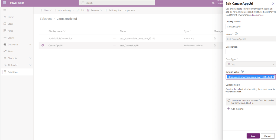Open the Home navigation item
The image size is (277, 140).
pos(11,17)
